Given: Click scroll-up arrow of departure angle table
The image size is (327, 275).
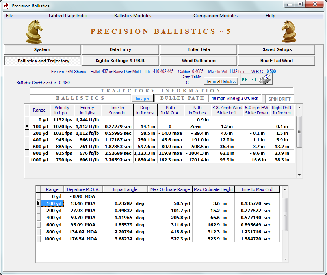Looking at the screenshot, I should pyautogui.click(x=285, y=189).
